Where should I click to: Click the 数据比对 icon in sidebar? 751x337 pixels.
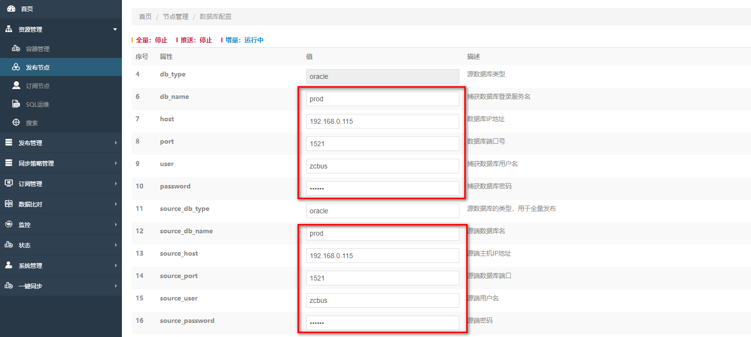click(x=9, y=204)
